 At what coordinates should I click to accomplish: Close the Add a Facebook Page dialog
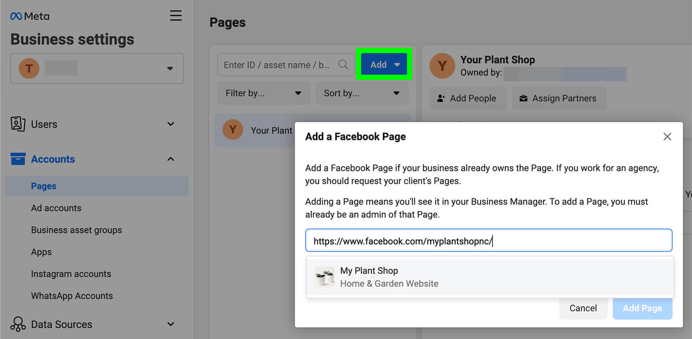click(x=667, y=136)
